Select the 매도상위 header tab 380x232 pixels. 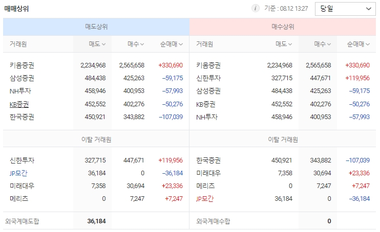(96, 27)
